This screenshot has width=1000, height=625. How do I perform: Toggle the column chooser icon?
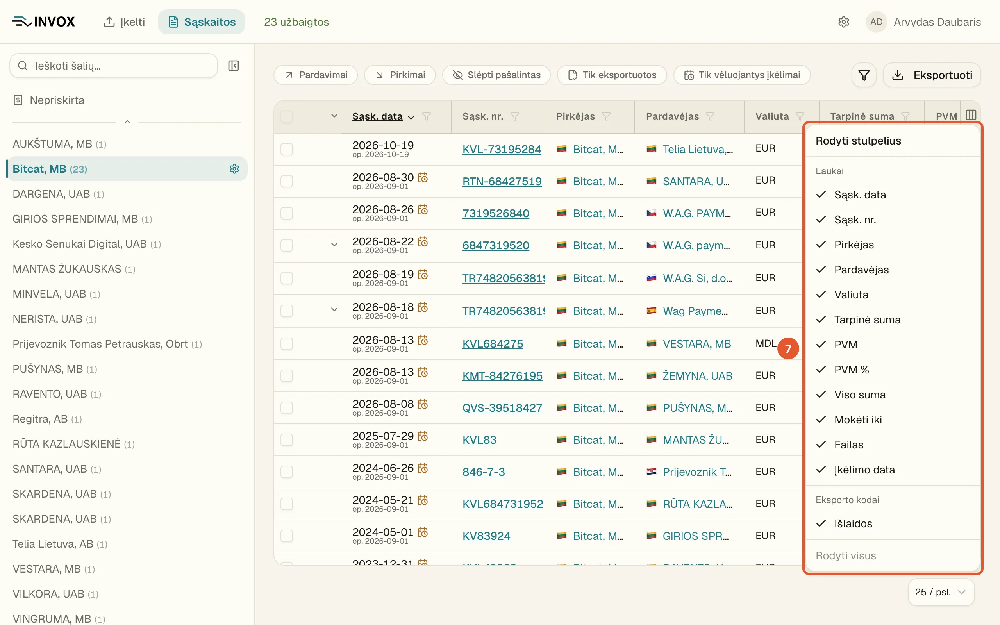point(971,115)
